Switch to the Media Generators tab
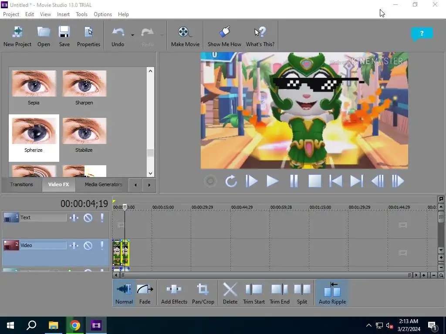 point(103,184)
